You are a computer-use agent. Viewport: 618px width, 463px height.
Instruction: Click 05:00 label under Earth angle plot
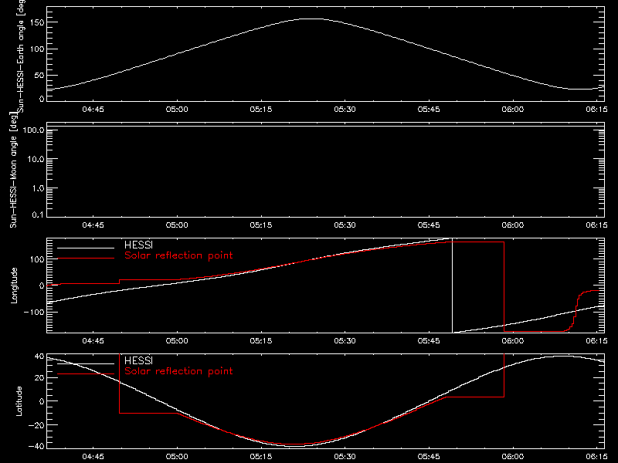coord(177,110)
